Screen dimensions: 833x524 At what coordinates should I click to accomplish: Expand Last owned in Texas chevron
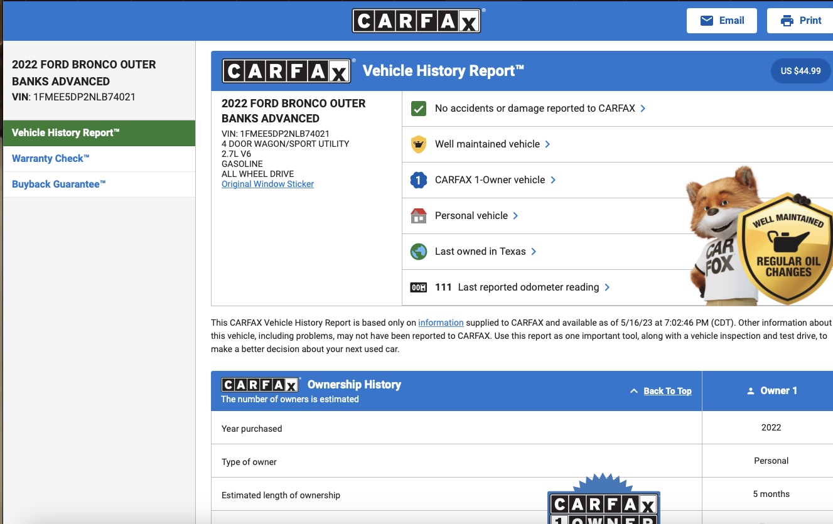tap(534, 252)
